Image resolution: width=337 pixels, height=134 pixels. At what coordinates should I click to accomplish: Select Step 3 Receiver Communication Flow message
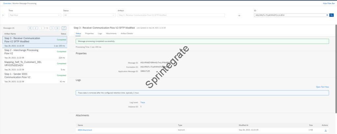[x=35, y=42]
